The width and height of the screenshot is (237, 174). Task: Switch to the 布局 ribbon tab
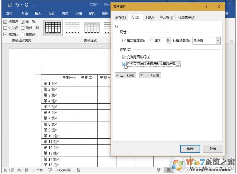click(65, 13)
